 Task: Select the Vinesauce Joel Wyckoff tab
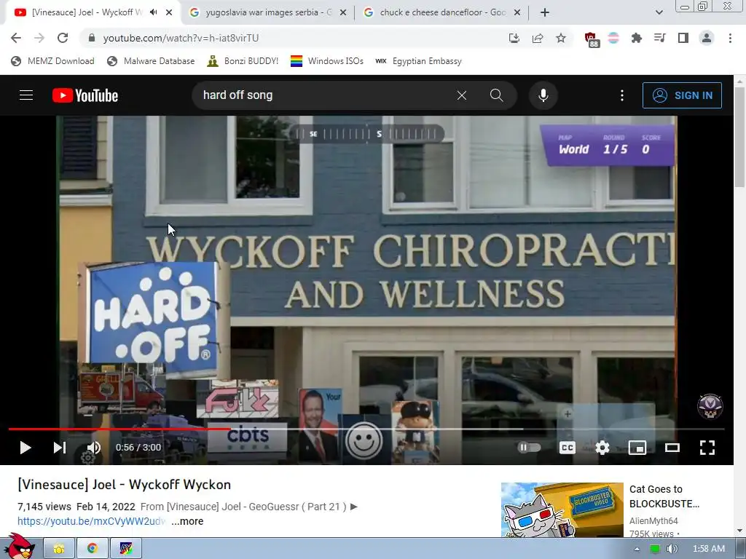click(87, 12)
